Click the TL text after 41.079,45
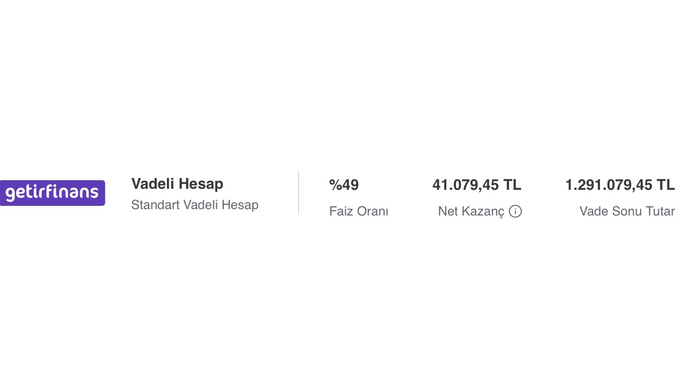Viewport: 685px width, 385px height. point(512,185)
